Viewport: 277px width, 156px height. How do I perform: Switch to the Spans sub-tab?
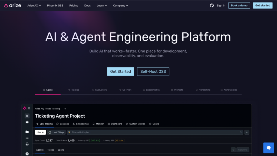[x=61, y=150]
